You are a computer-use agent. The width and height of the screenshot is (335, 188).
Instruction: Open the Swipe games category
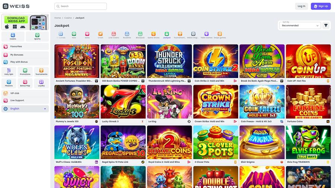[x=220, y=35]
